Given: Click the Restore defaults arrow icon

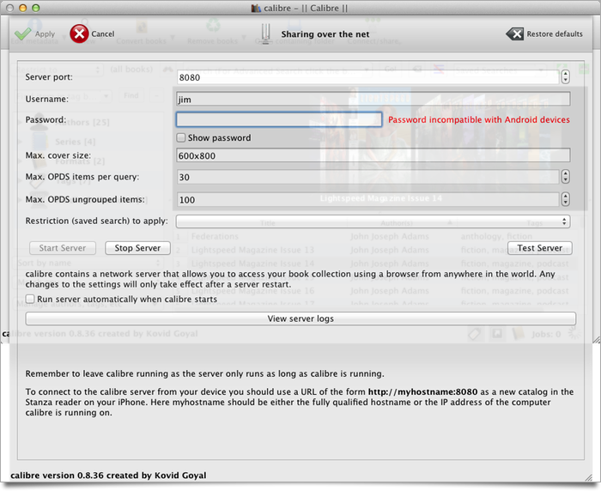Looking at the screenshot, I should pos(514,34).
